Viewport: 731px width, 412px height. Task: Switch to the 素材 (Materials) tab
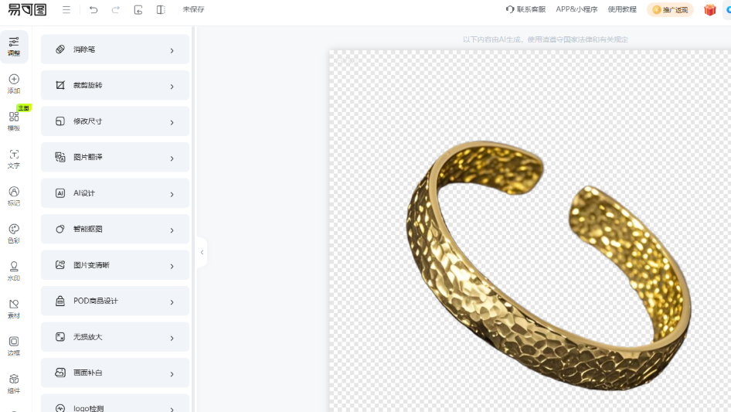click(14, 308)
